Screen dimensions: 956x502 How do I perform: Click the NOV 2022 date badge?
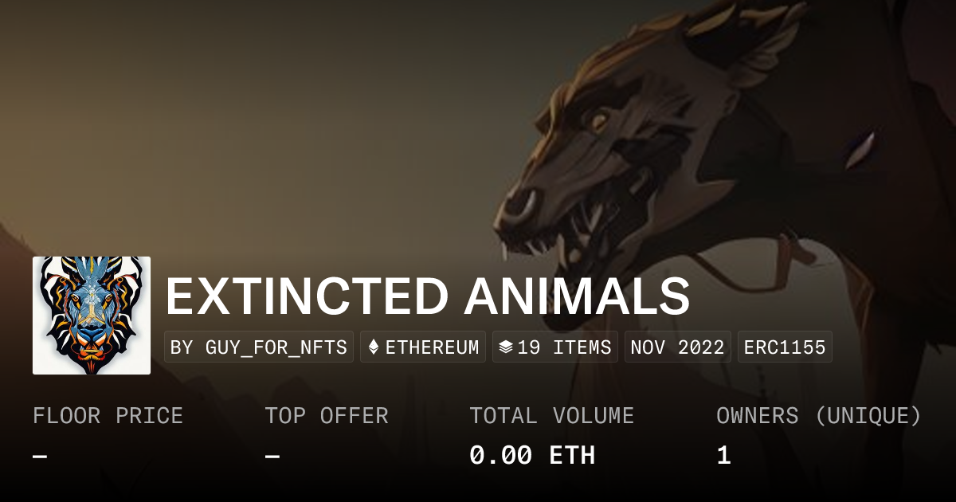[677, 347]
